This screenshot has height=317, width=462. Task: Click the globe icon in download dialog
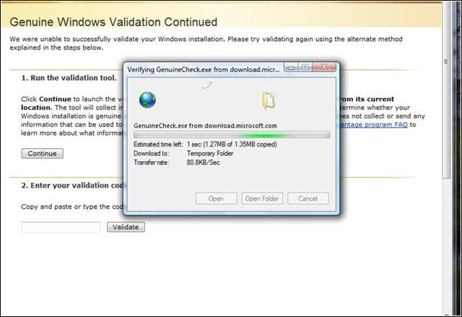(147, 100)
